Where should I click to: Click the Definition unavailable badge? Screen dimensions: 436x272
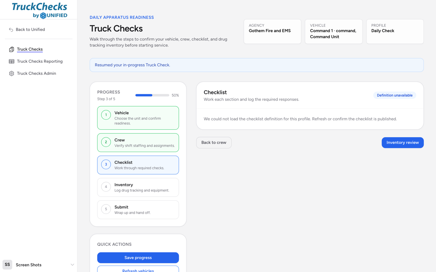(395, 95)
